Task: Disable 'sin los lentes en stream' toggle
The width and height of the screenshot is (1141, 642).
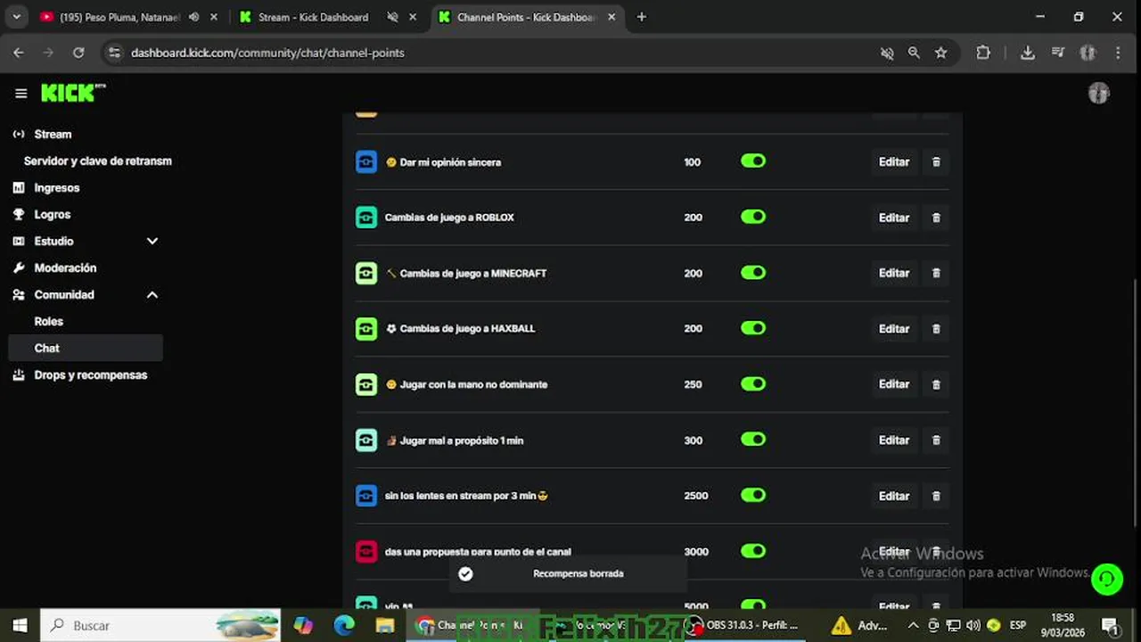Action: 753,495
